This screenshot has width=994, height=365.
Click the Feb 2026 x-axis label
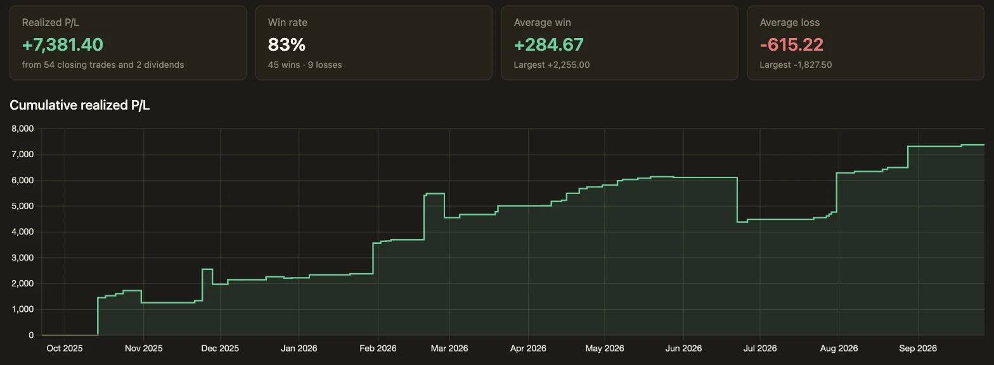tap(378, 348)
